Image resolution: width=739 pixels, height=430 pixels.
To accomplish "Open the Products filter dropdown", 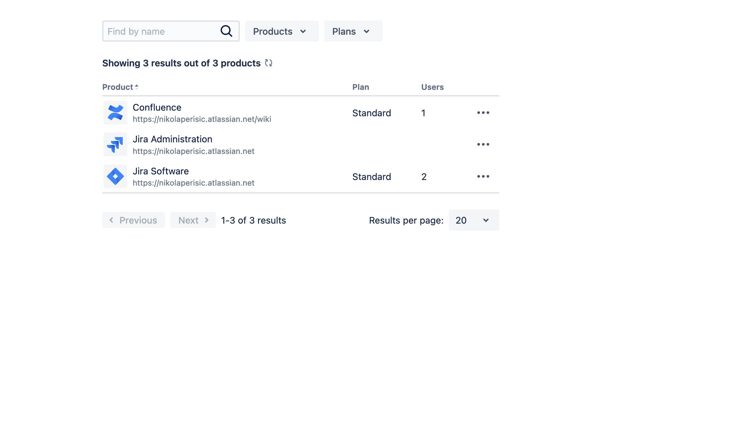I will coord(282,31).
